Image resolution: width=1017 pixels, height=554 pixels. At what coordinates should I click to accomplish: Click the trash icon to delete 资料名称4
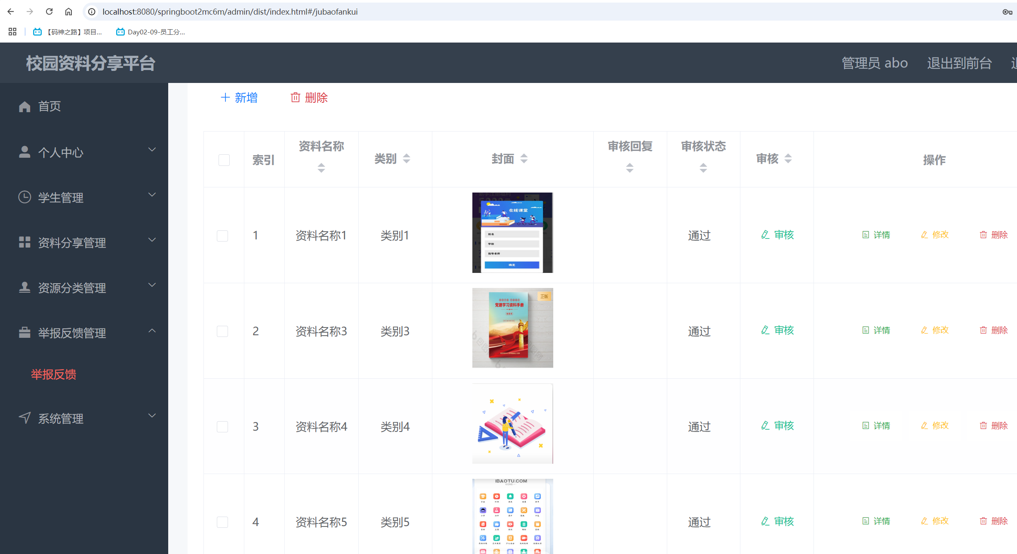pos(983,425)
